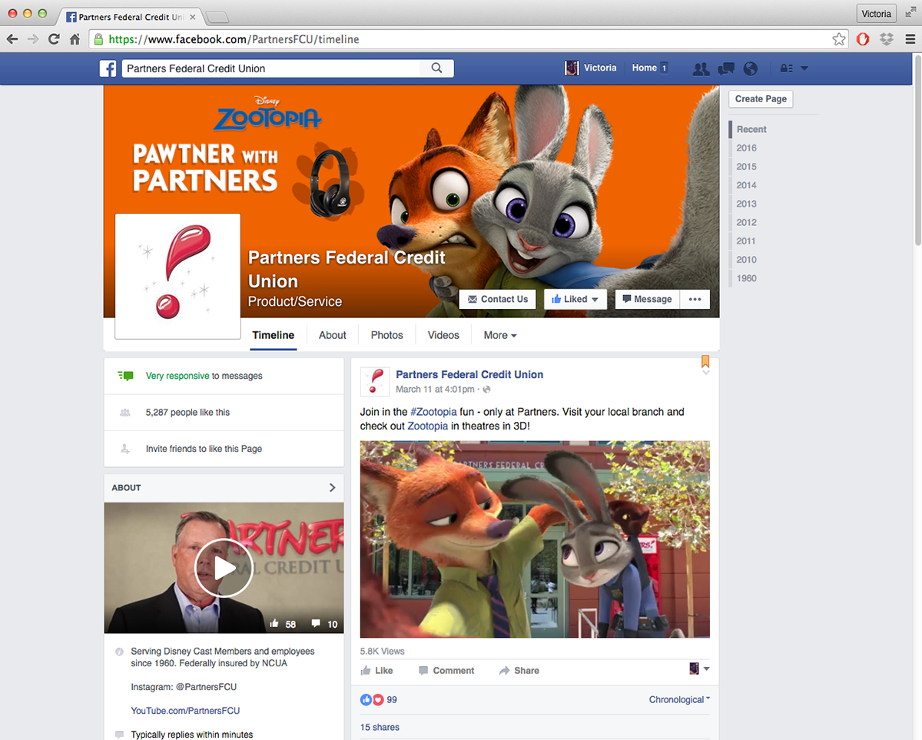
Task: Click 5,287 people like this
Action: click(187, 413)
